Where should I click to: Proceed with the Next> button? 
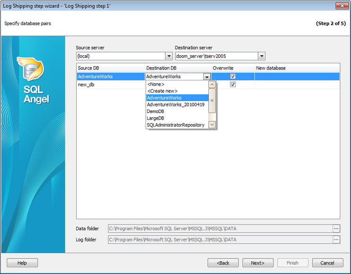click(258, 263)
